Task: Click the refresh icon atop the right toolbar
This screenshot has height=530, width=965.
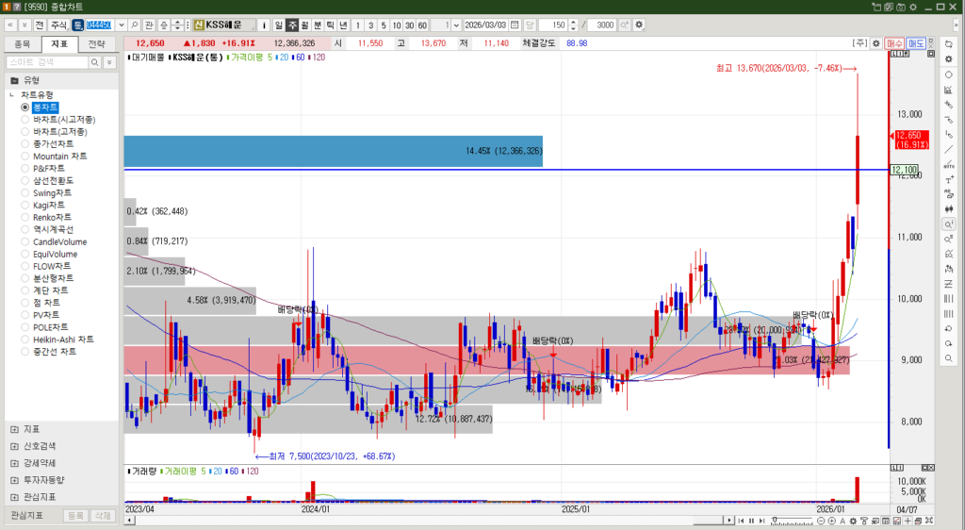Action: coord(948,43)
